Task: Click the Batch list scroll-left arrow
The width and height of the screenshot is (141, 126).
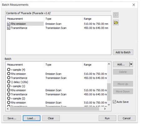Action: (x=8, y=109)
